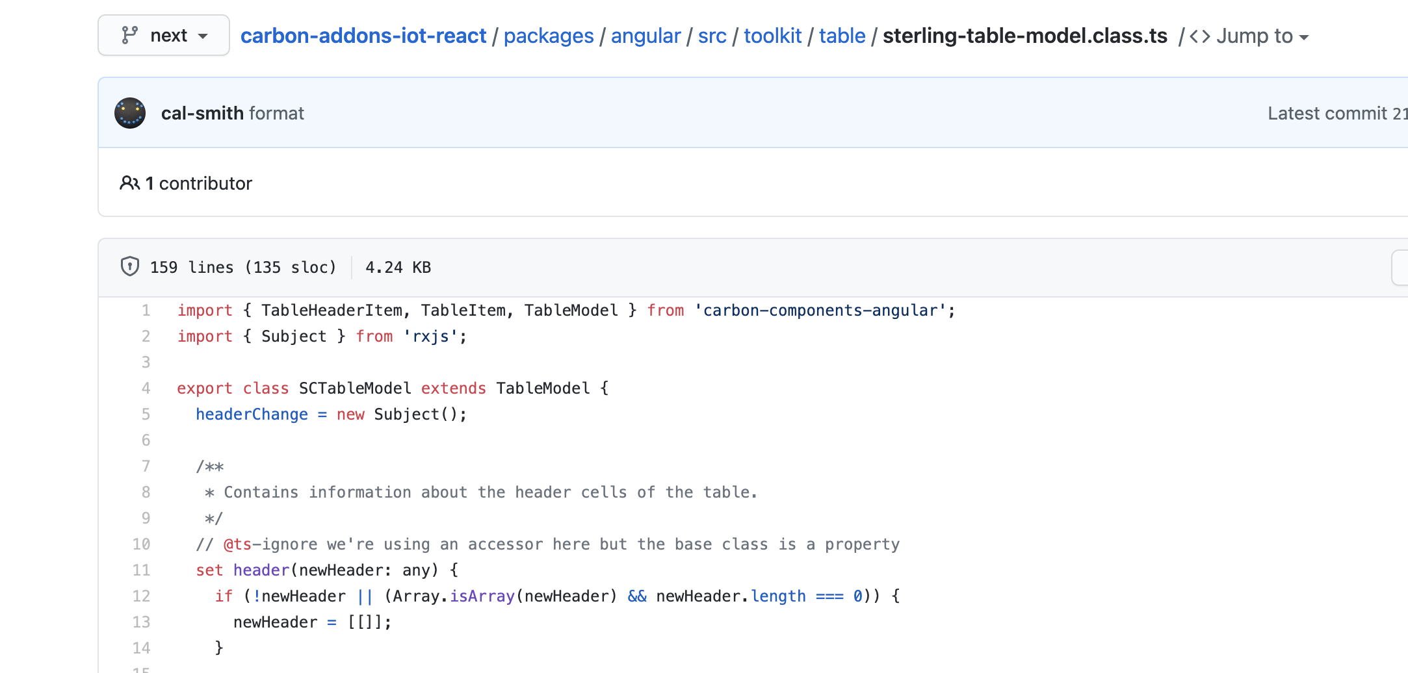The width and height of the screenshot is (1408, 673).
Task: Select line number 5 in the code view
Action: pyautogui.click(x=145, y=414)
